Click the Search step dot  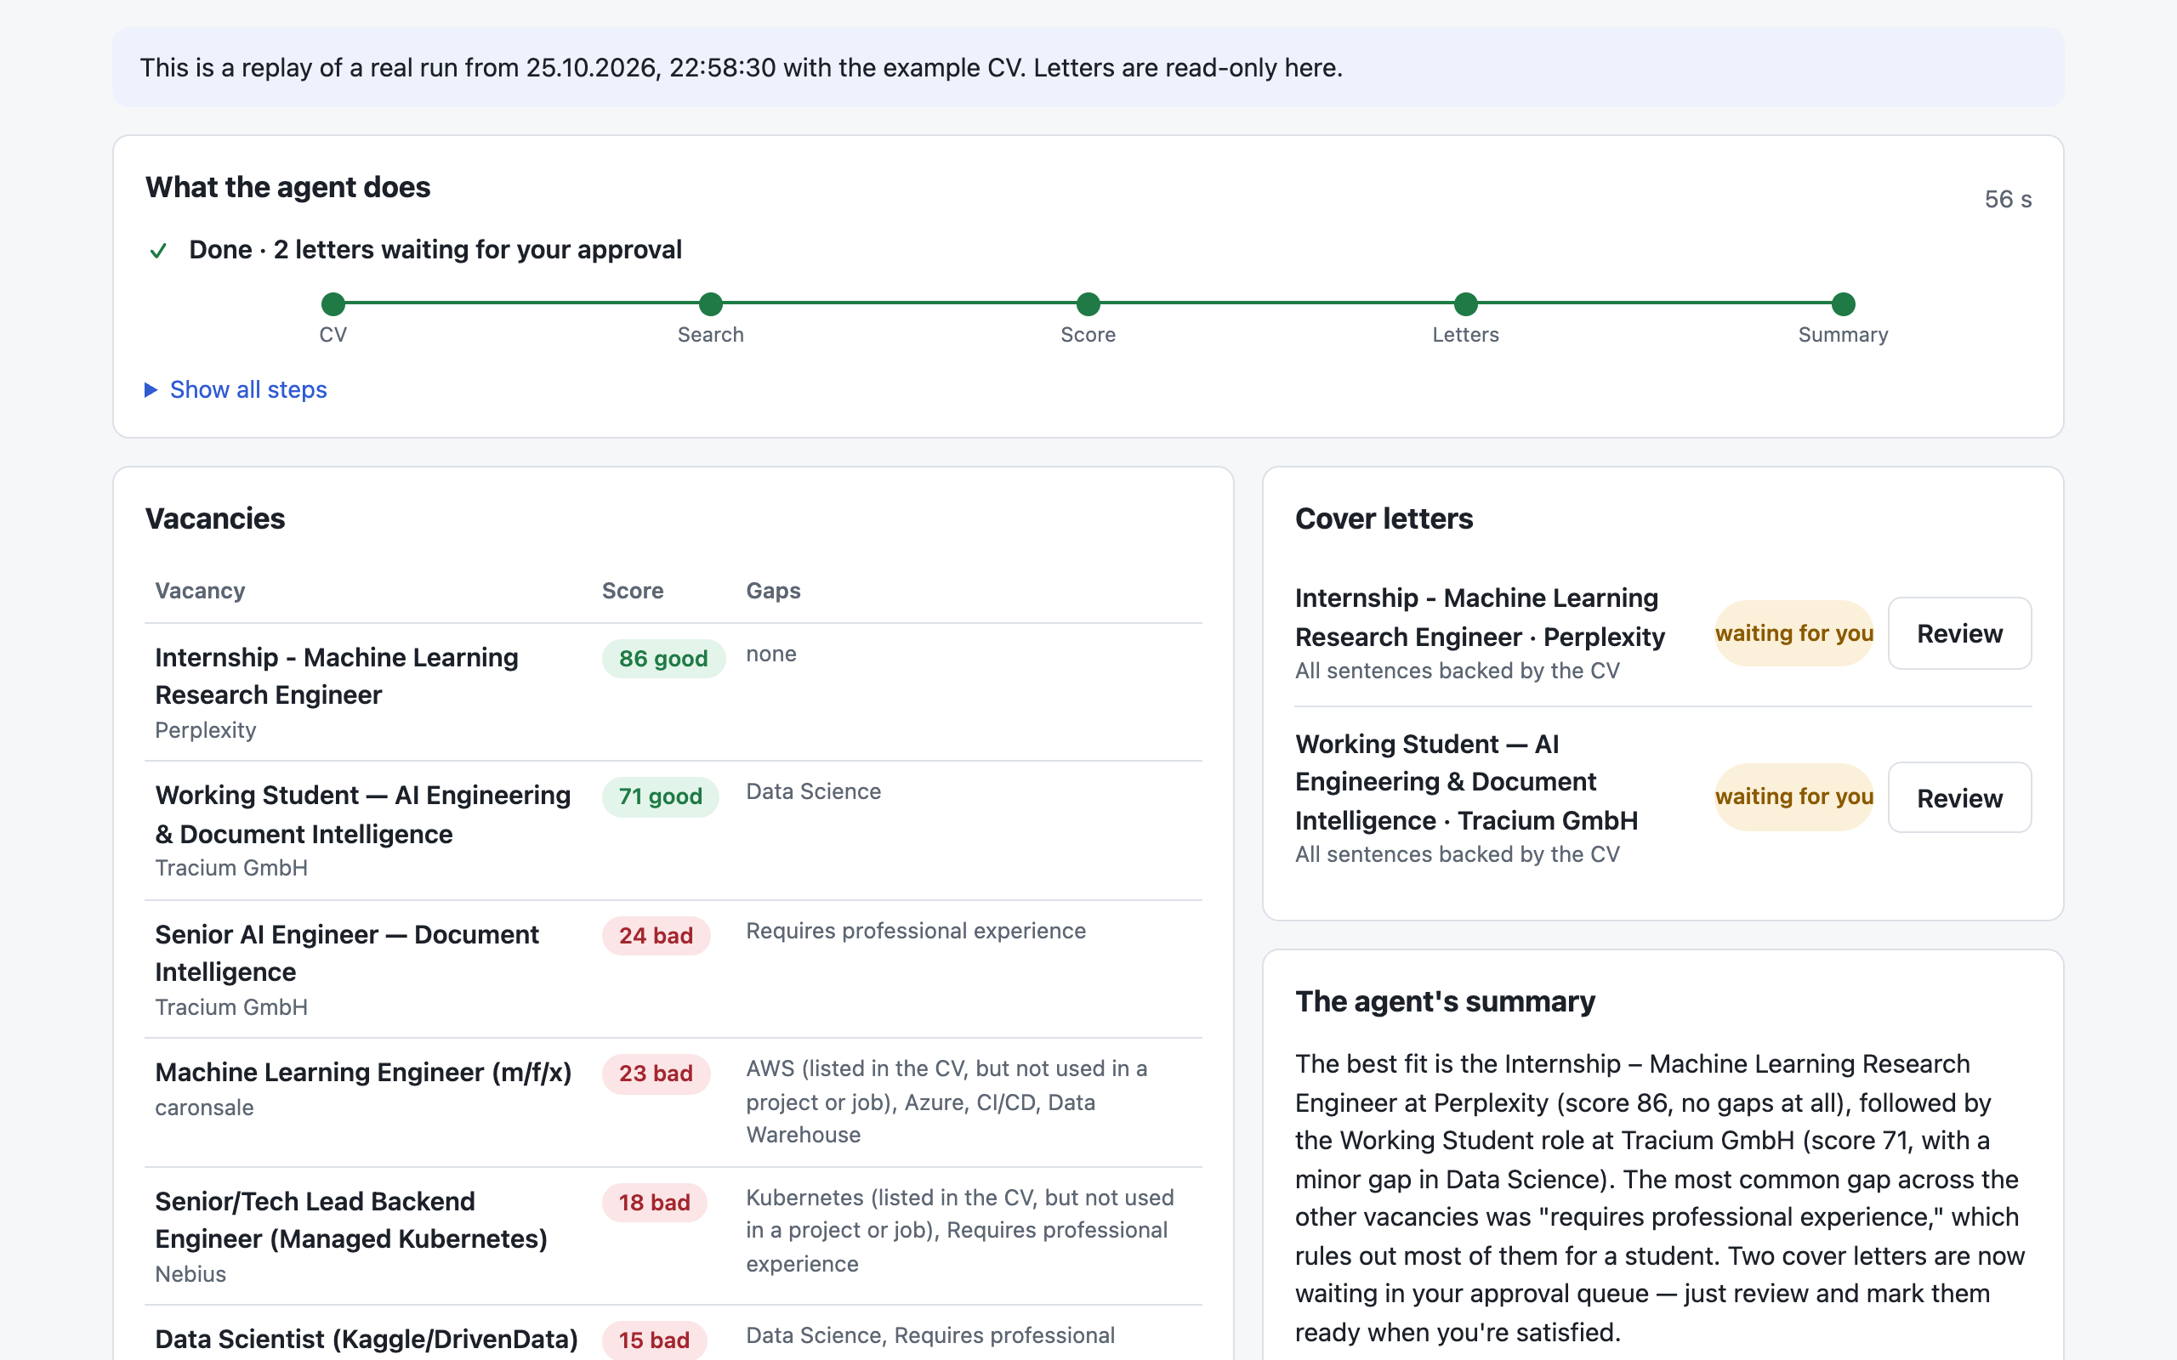pos(711,304)
